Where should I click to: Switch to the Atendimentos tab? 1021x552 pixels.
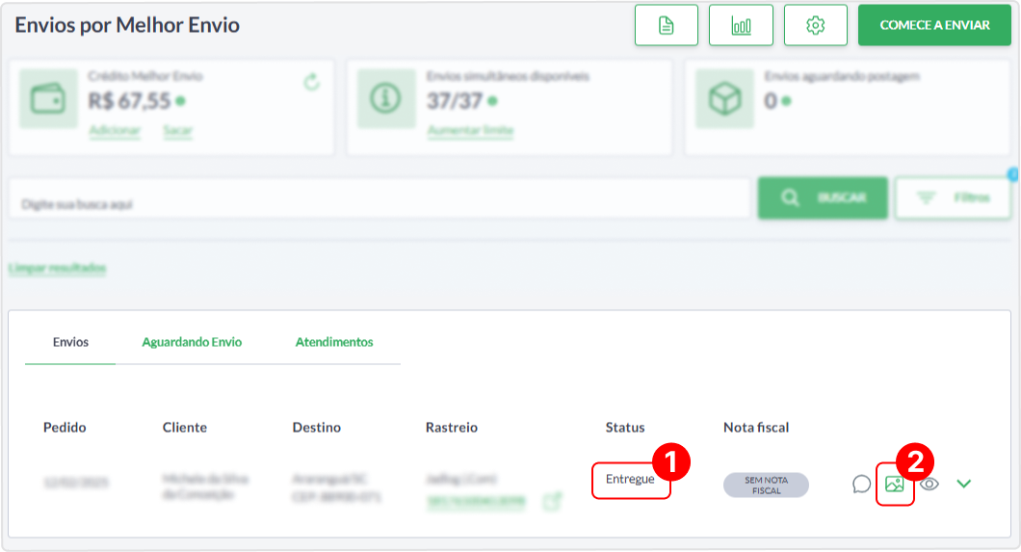(334, 342)
